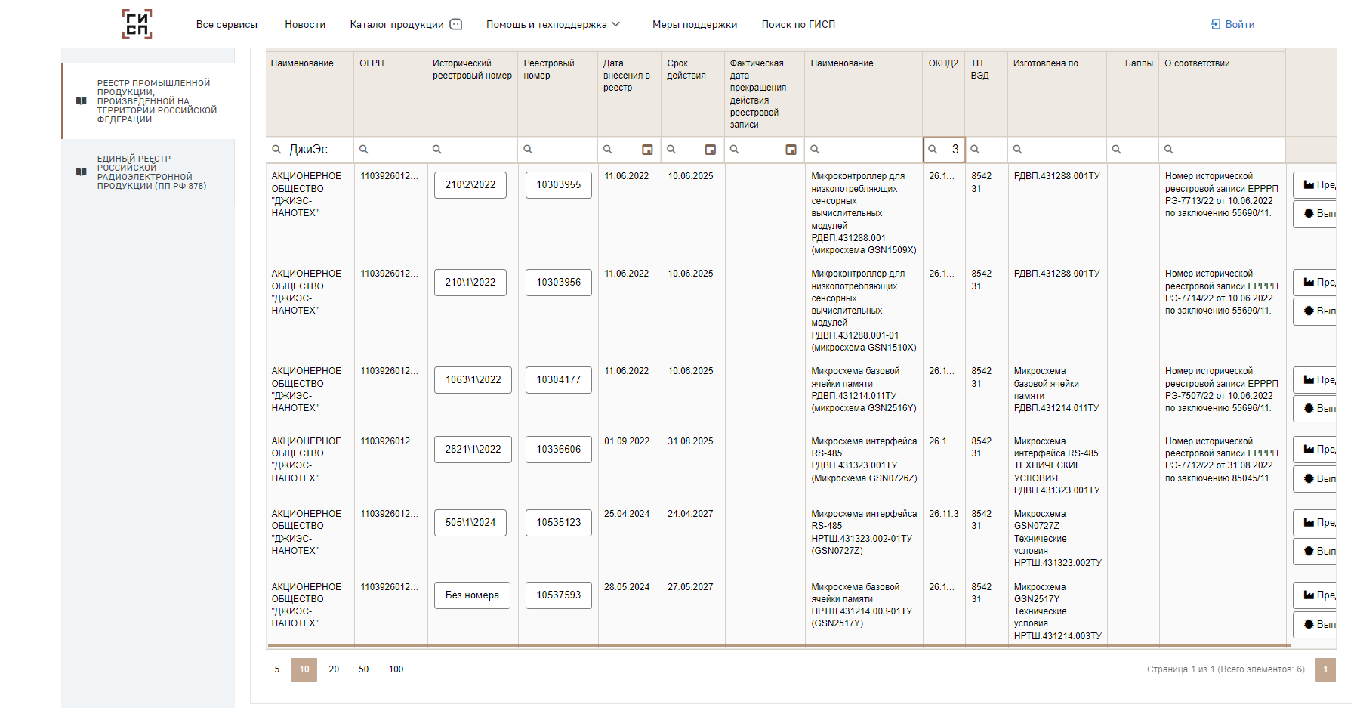Click the gear-icon button in row 10303955
This screenshot has width=1357, height=708.
pos(1315,214)
